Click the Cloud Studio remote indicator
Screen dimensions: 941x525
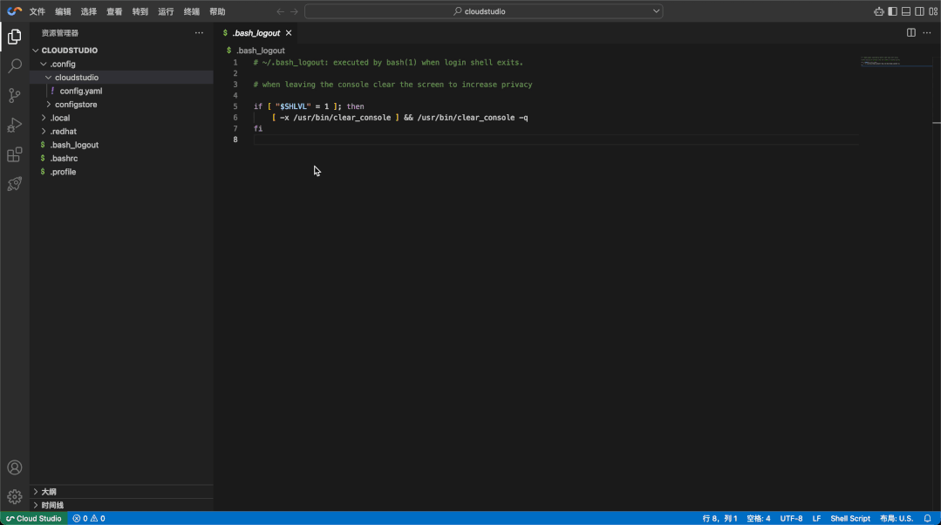[34, 518]
